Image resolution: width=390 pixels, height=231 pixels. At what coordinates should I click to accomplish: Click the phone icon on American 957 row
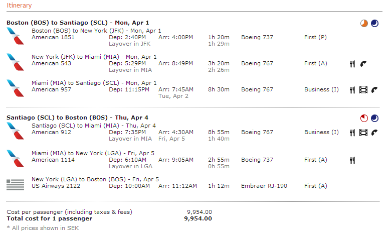click(x=374, y=90)
